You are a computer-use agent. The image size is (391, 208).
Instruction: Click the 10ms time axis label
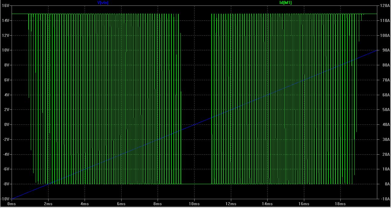point(194,204)
